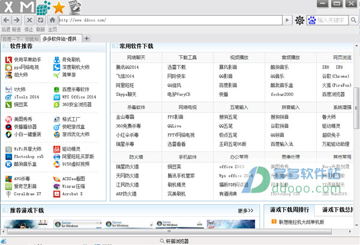Open the 腾讯手机管家 link
Viewport: 360px width, 245px height.
tap(181, 176)
